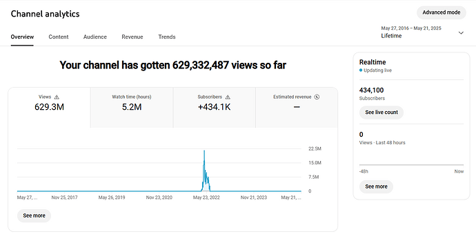Click the warning icon next to Views
Image resolution: width=476 pixels, height=252 pixels.
click(57, 97)
